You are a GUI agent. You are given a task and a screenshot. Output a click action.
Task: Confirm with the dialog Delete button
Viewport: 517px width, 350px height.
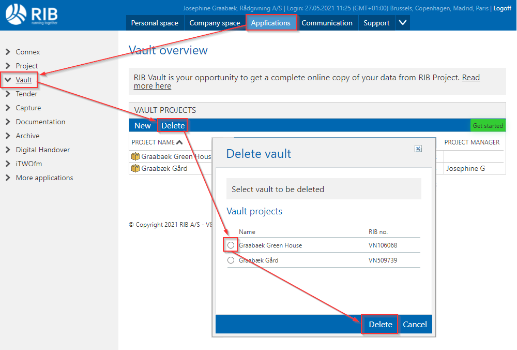pos(380,325)
